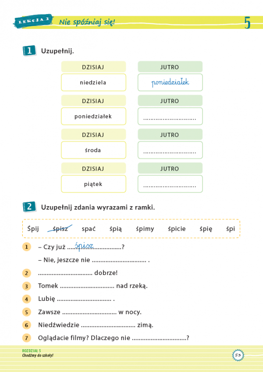
Task: Pick the word "spać" in the word box
Action: pos(89,229)
